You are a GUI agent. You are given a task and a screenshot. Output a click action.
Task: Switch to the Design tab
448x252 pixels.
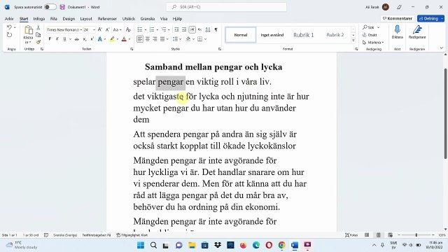point(69,19)
